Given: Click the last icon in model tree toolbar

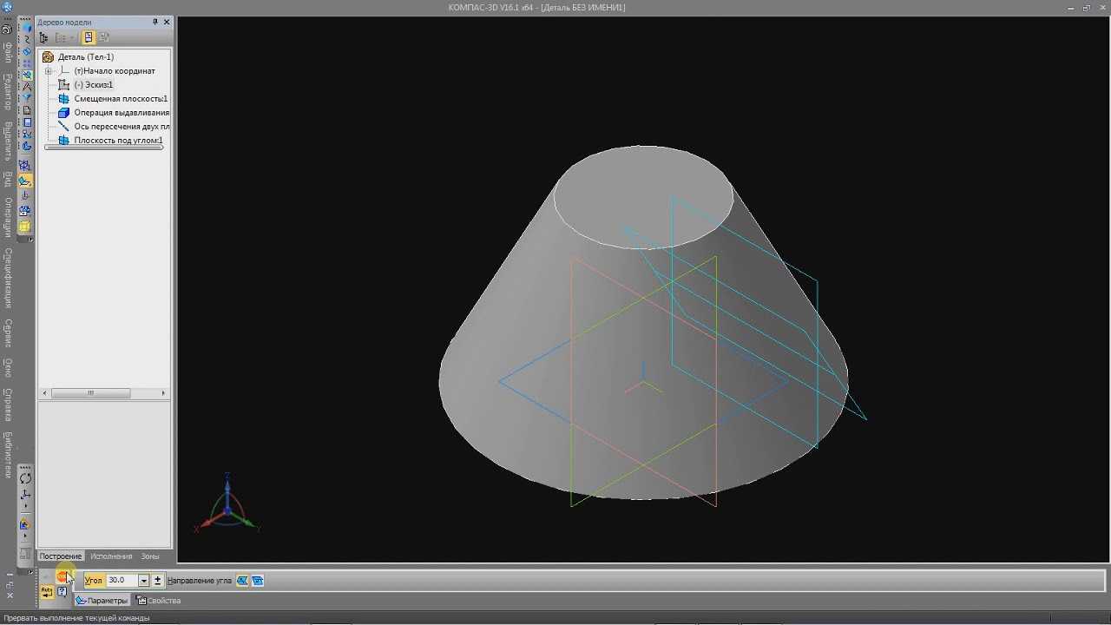Looking at the screenshot, I should pyautogui.click(x=104, y=37).
